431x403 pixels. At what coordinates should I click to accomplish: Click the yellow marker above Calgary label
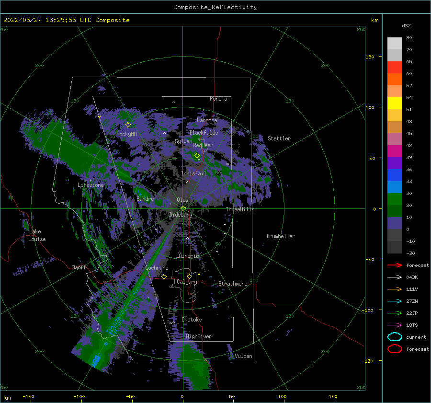coord(189,276)
